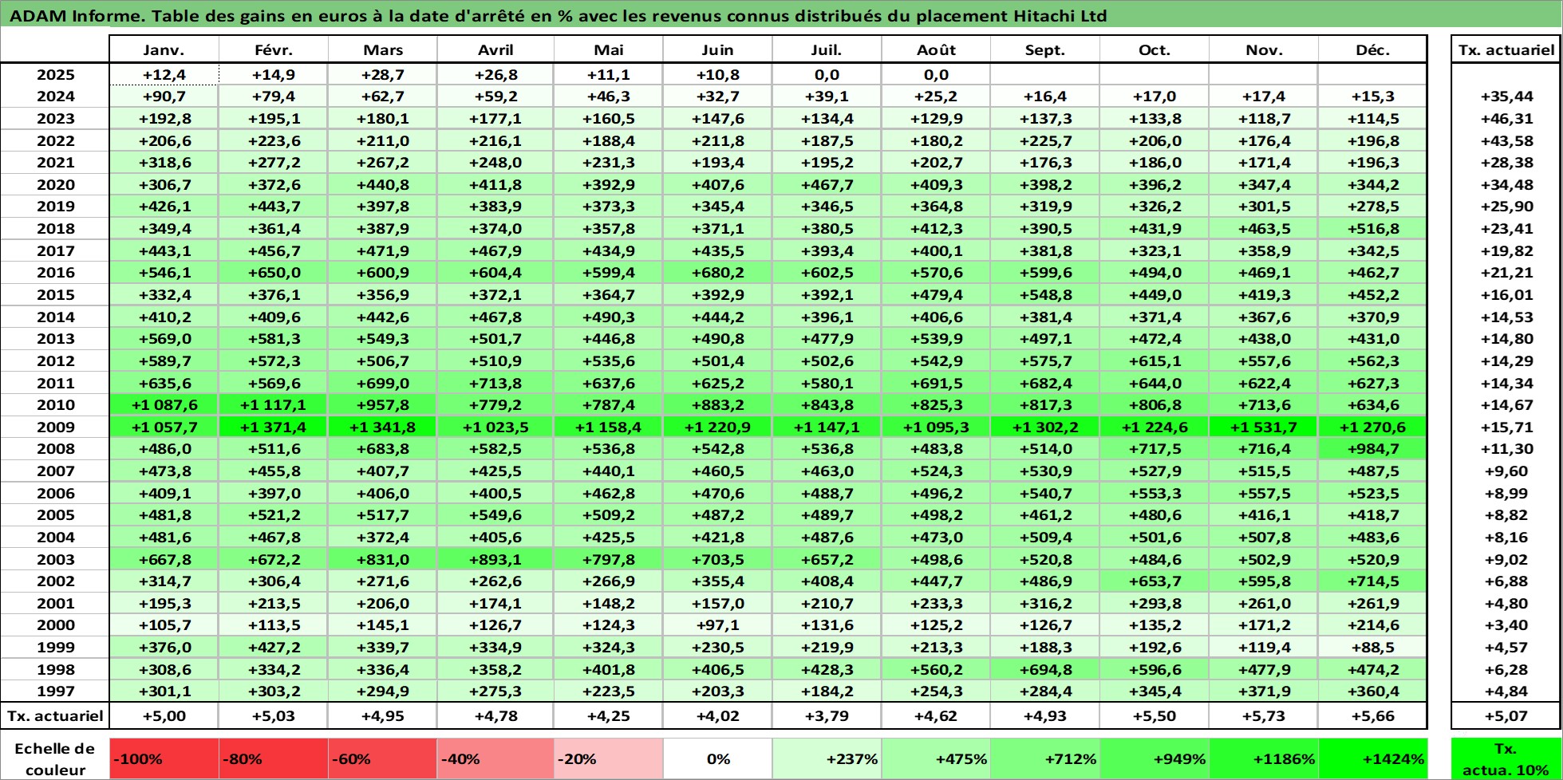This screenshot has height=780, width=1563.
Task: Select the +949% green swatch
Action: 1154,759
